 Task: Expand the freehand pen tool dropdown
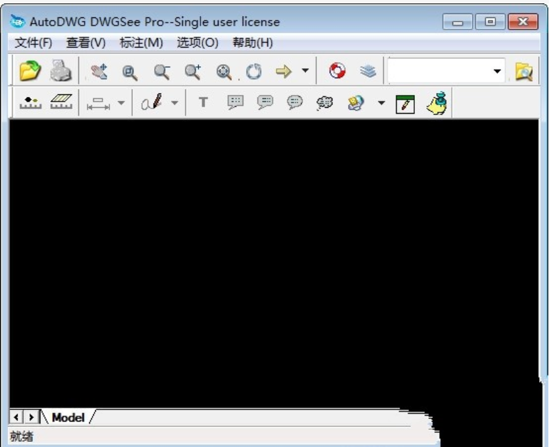click(174, 102)
